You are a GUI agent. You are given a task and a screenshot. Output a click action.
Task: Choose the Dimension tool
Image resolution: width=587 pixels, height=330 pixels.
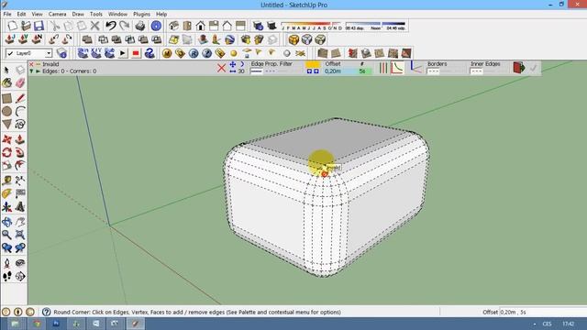20,181
